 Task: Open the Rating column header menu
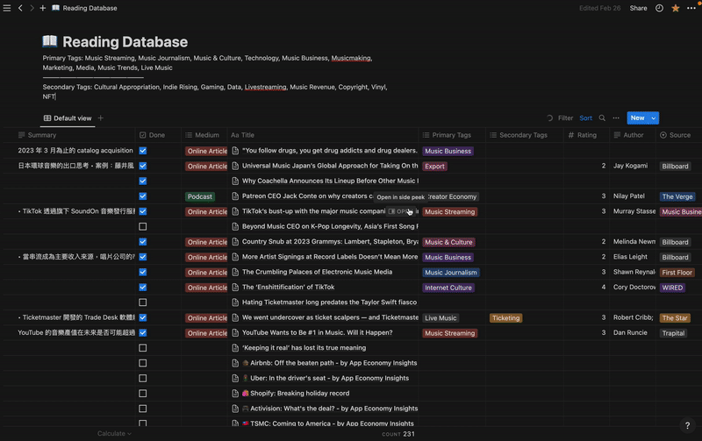click(x=586, y=135)
